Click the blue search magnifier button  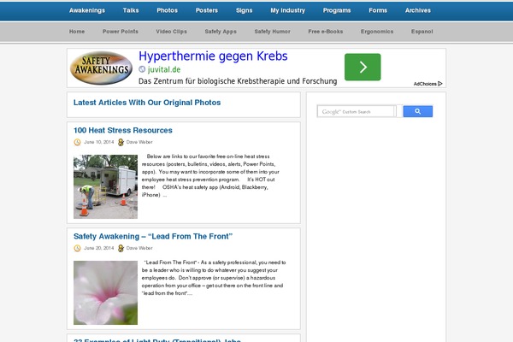pyautogui.click(x=418, y=111)
